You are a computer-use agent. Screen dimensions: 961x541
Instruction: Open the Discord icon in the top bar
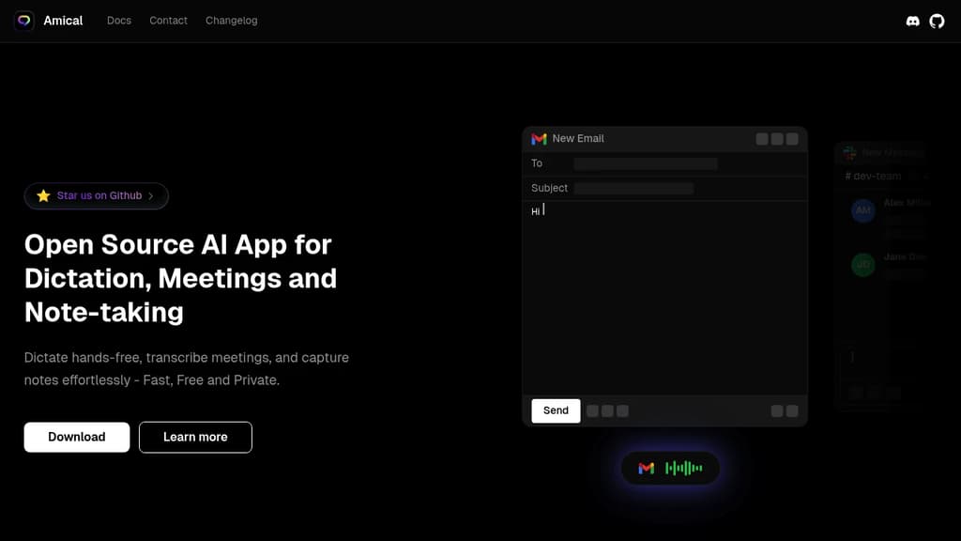coord(912,21)
